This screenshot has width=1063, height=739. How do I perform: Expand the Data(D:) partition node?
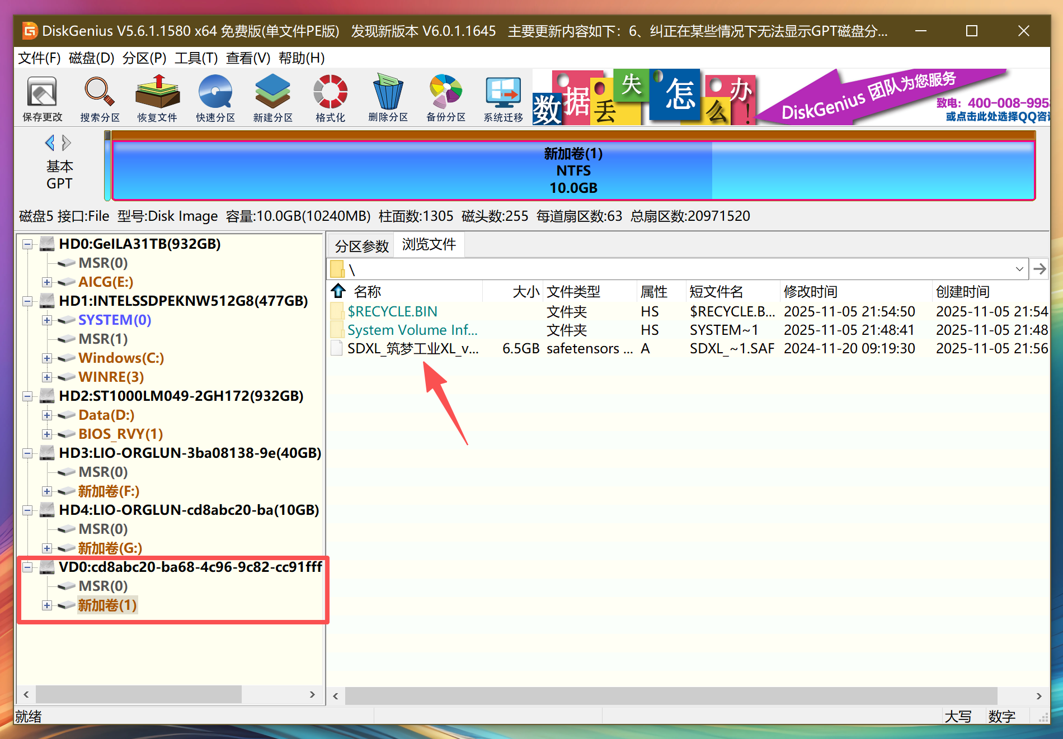(x=47, y=415)
